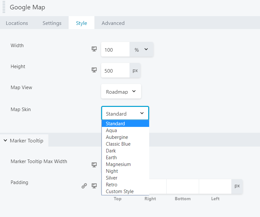
Task: Open the Width unit dropdown
Action: click(141, 49)
